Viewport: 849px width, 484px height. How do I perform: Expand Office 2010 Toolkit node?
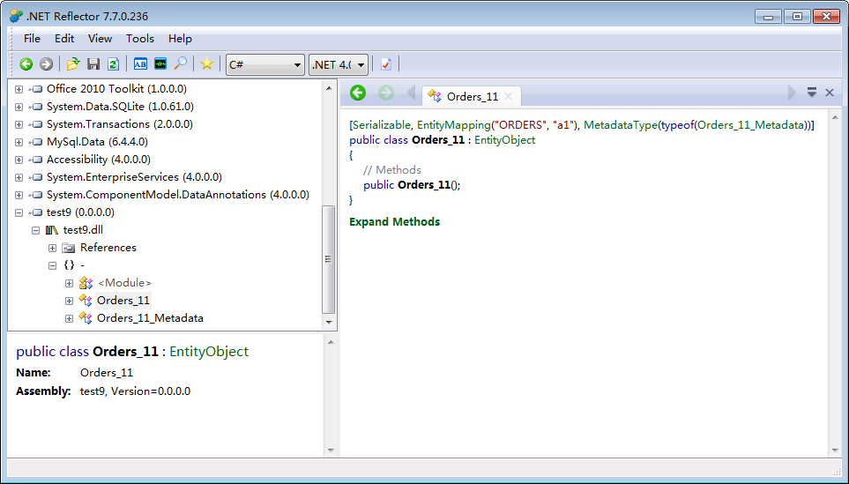pyautogui.click(x=19, y=89)
